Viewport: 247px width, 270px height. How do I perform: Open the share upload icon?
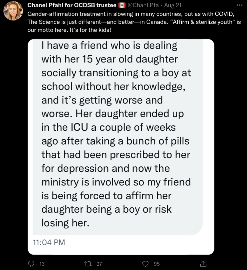coord(203,263)
